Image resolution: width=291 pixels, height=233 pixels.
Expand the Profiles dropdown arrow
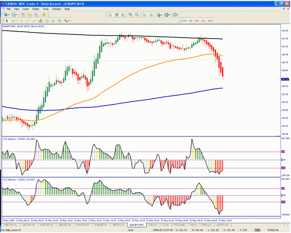[17, 14]
